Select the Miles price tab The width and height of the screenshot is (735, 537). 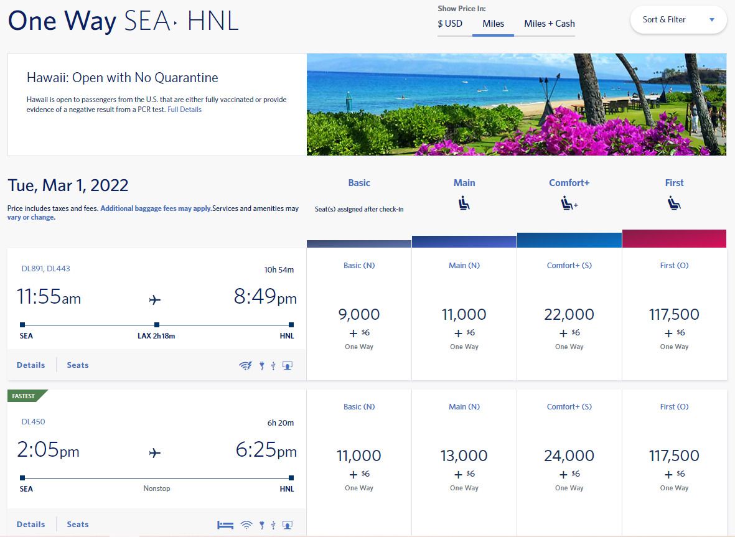(493, 24)
